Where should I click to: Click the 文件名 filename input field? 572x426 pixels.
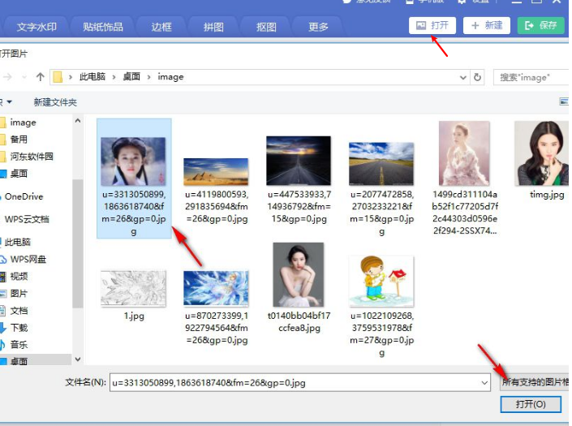point(300,383)
